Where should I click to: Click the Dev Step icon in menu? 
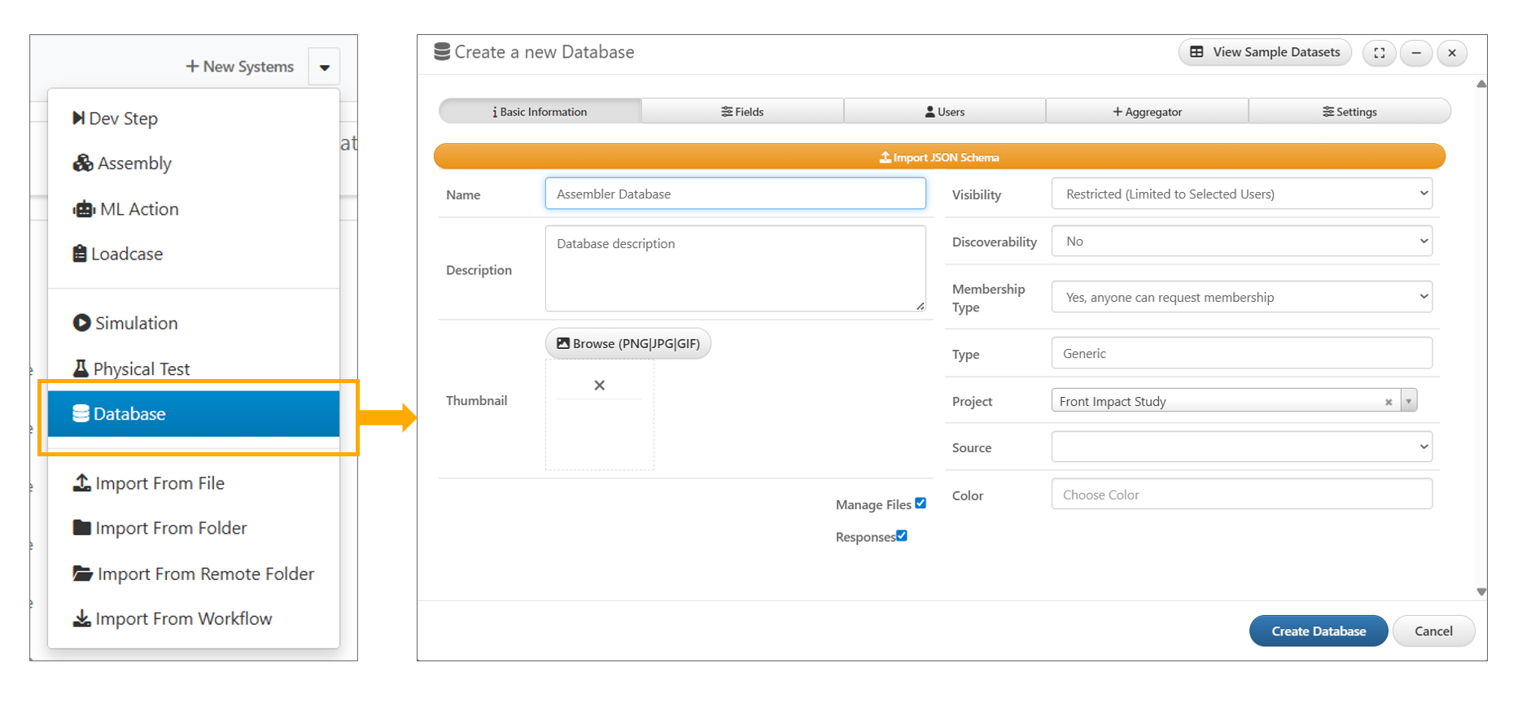tap(78, 118)
